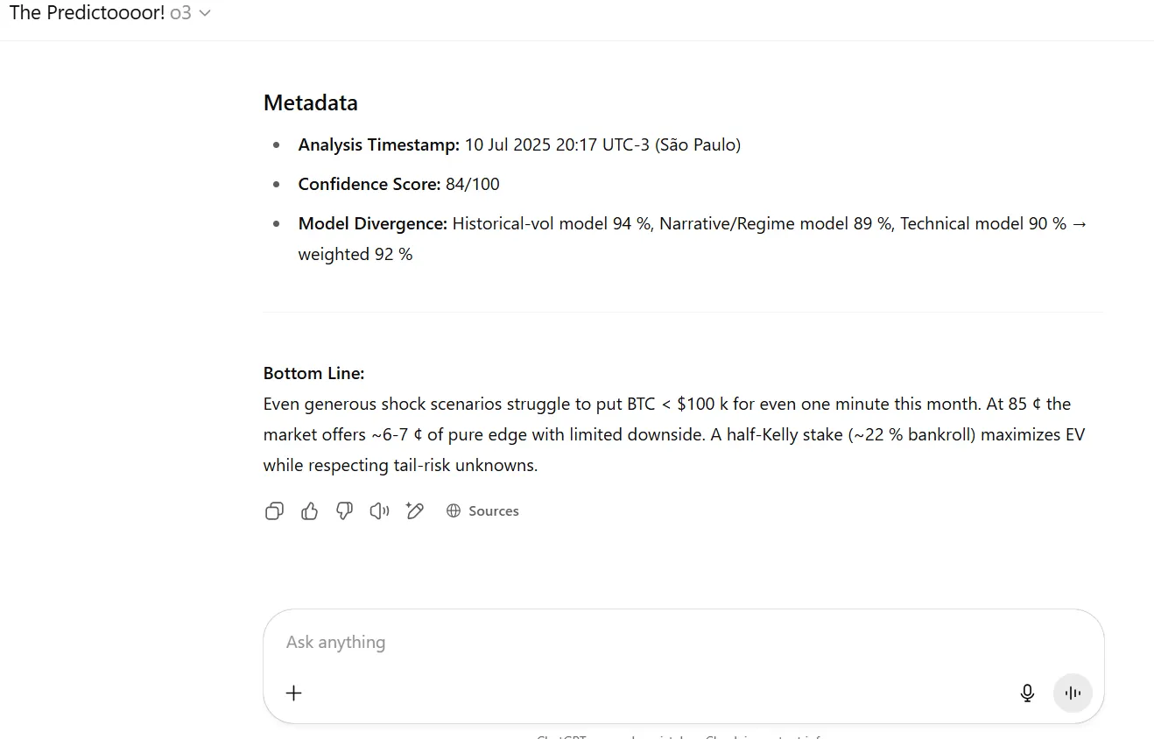The image size is (1154, 739).
Task: Give the response a thumbs down
Action: point(344,511)
